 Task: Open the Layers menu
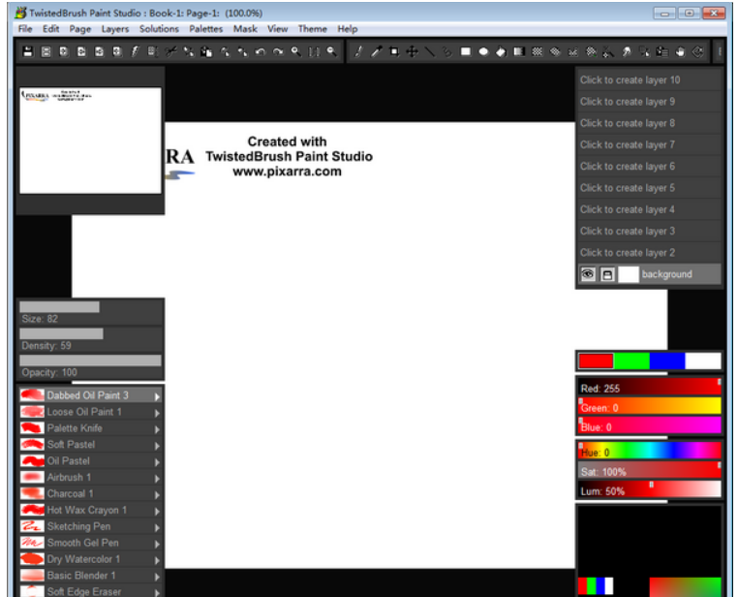[115, 29]
